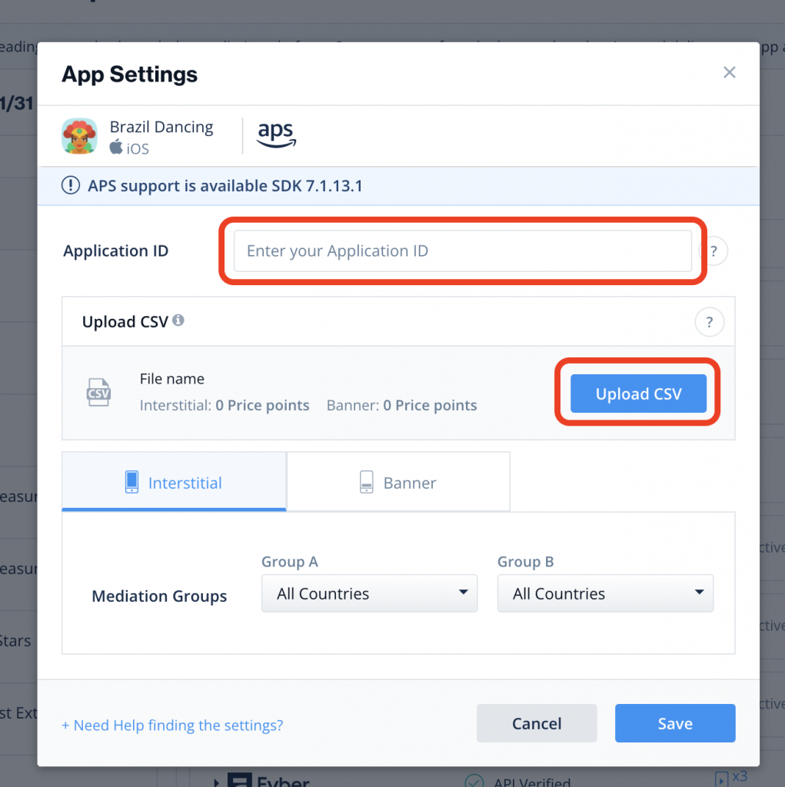Screen dimensions: 785x787
Task: Open the Need Help finding the settings link
Action: tap(171, 725)
